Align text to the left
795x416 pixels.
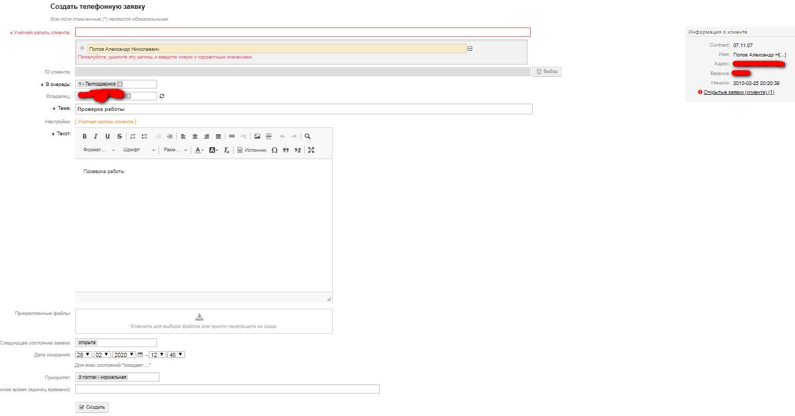pos(183,136)
